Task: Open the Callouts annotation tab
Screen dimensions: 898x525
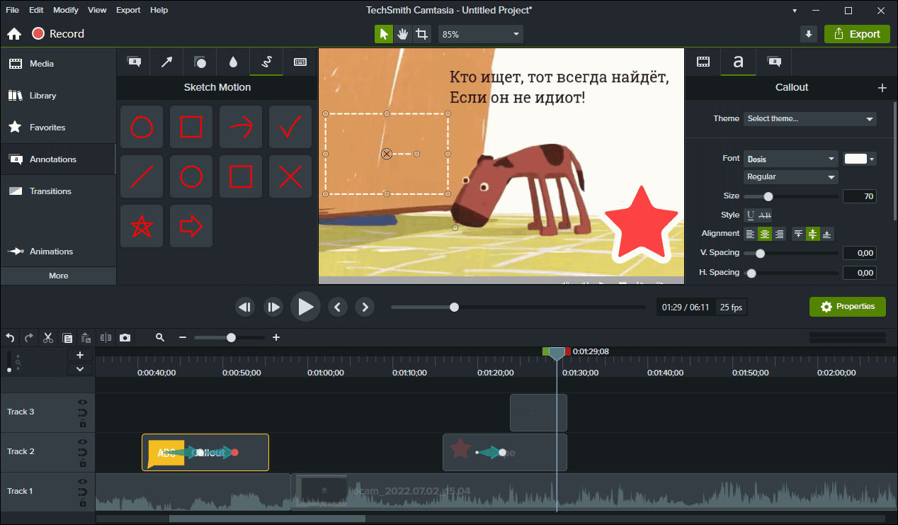Action: (133, 62)
